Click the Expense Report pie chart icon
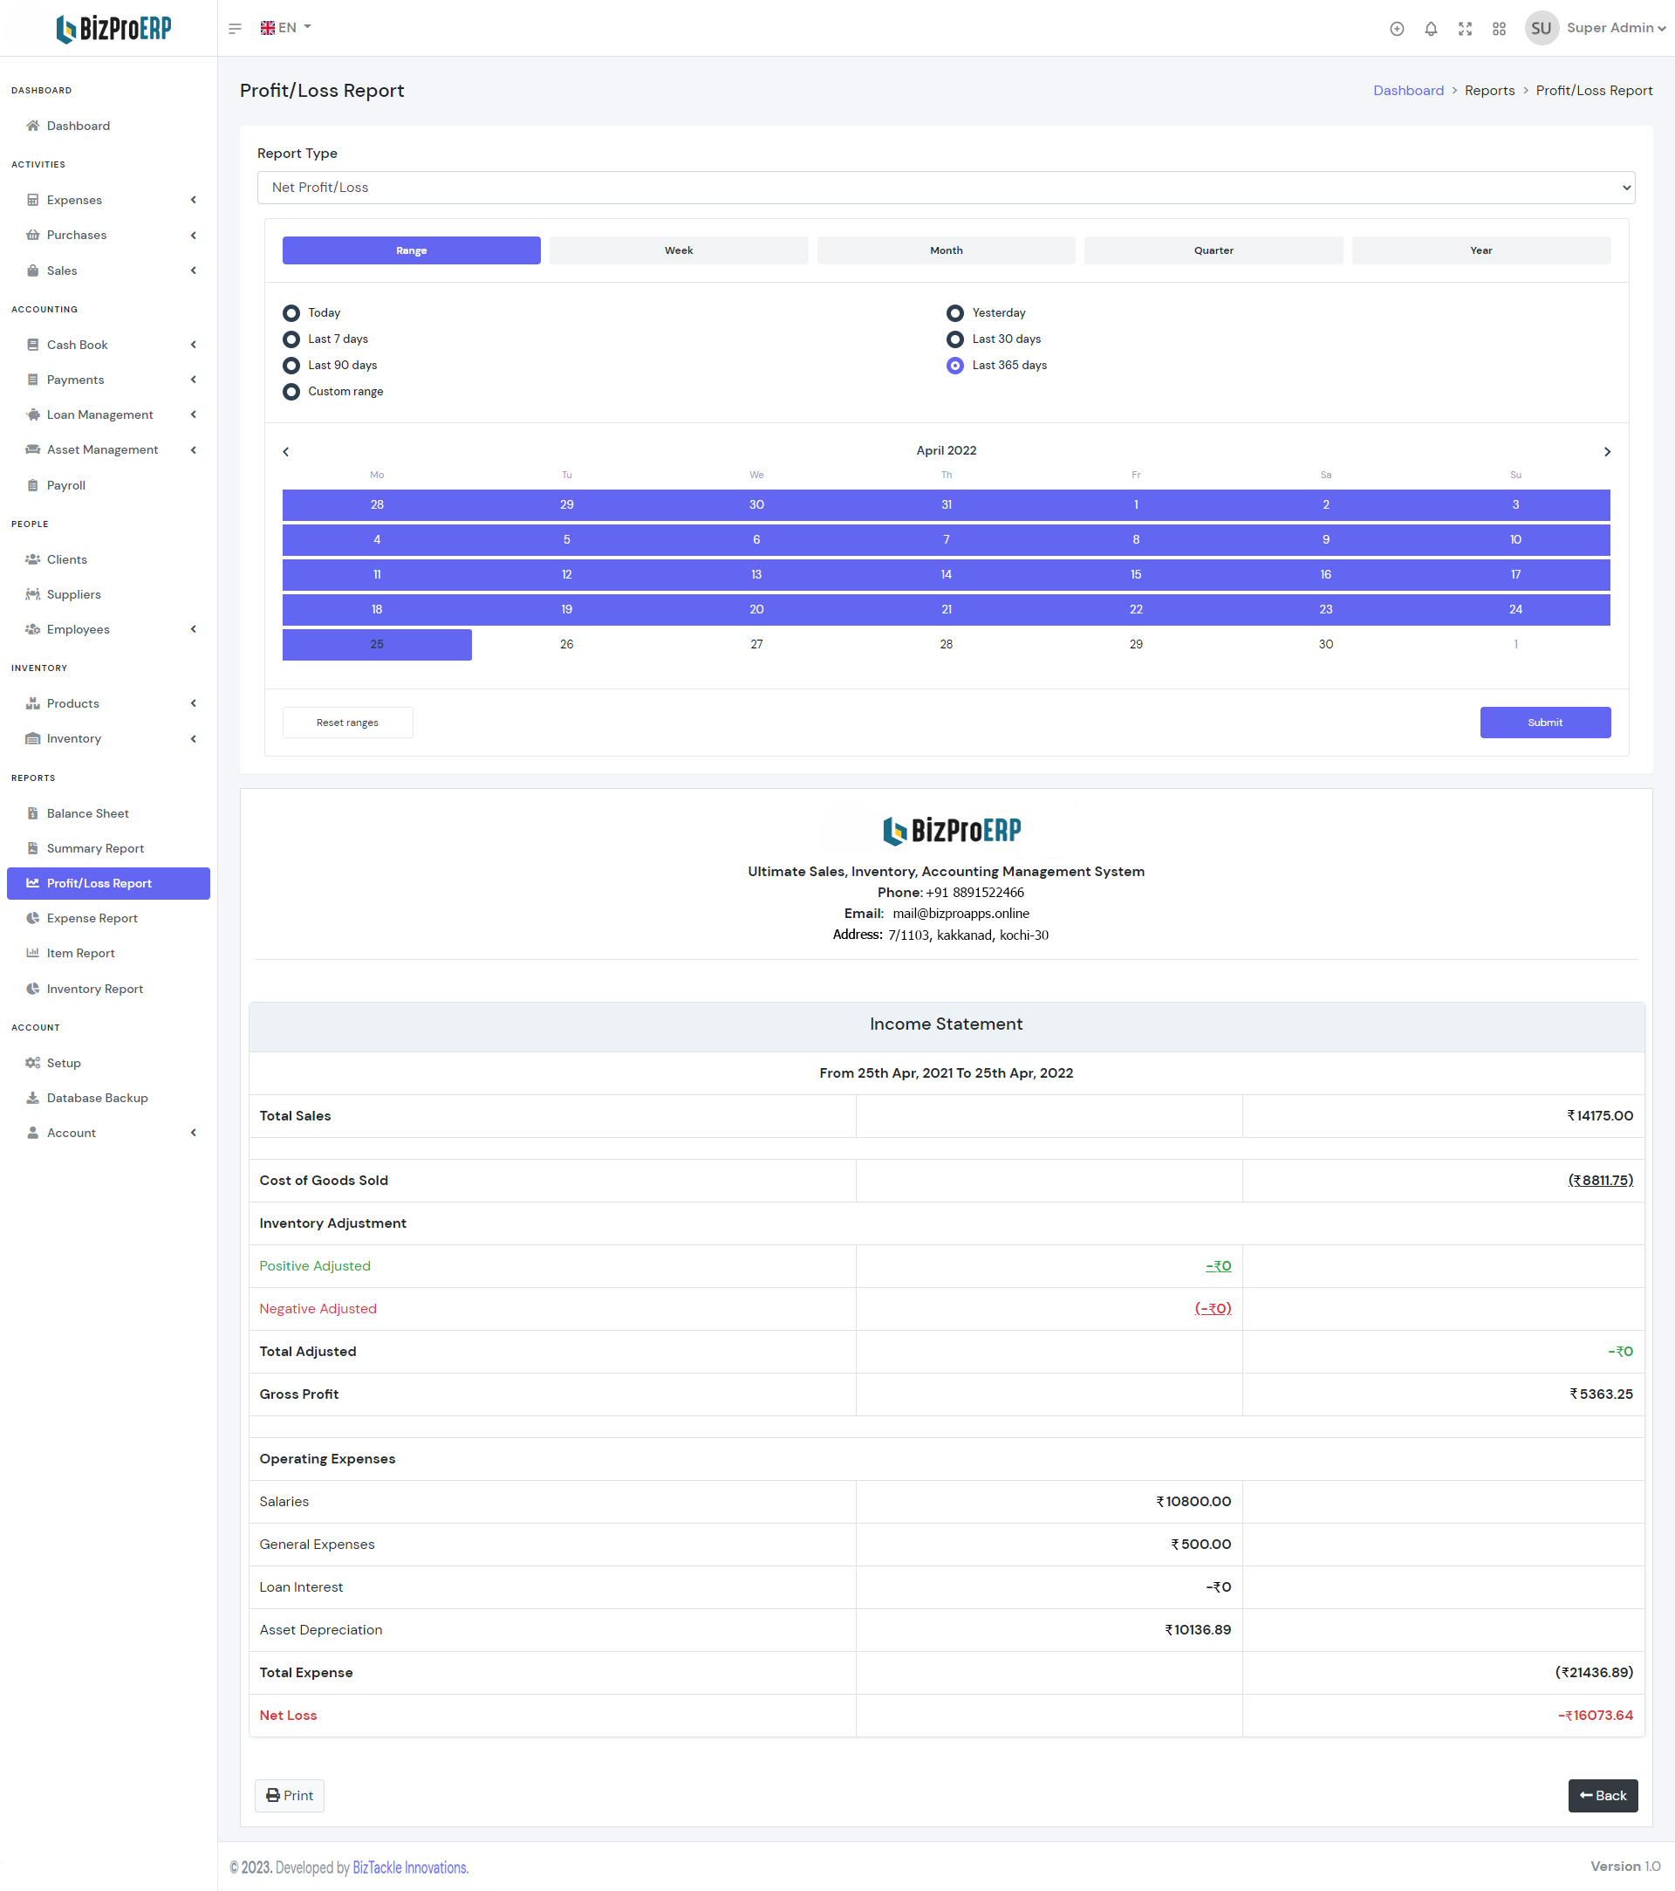1675x1891 pixels. 33,918
